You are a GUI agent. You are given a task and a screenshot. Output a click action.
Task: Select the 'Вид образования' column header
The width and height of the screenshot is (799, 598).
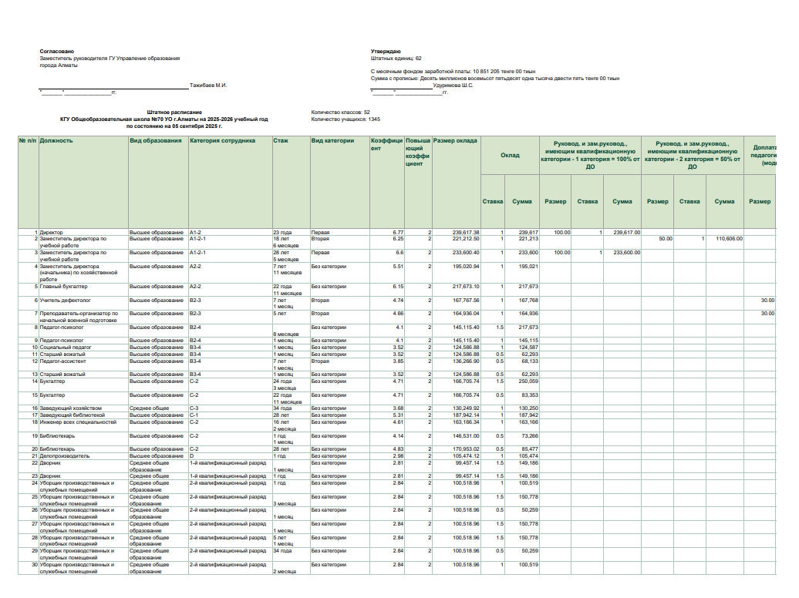coord(156,141)
